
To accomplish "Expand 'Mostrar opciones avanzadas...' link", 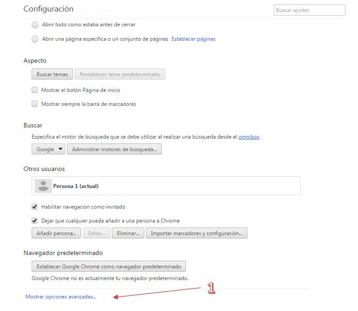I will [x=60, y=297].
